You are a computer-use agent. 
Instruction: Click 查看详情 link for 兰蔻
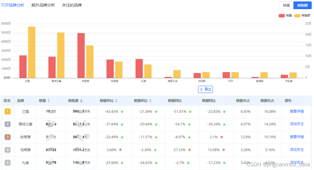[297, 111]
